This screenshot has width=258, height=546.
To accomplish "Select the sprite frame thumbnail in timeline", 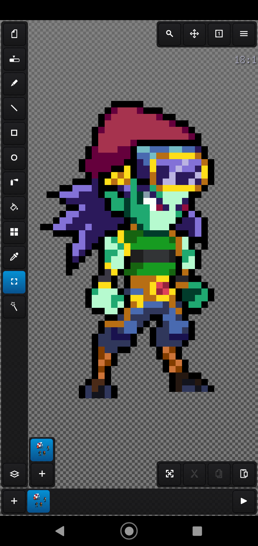I will point(39,501).
